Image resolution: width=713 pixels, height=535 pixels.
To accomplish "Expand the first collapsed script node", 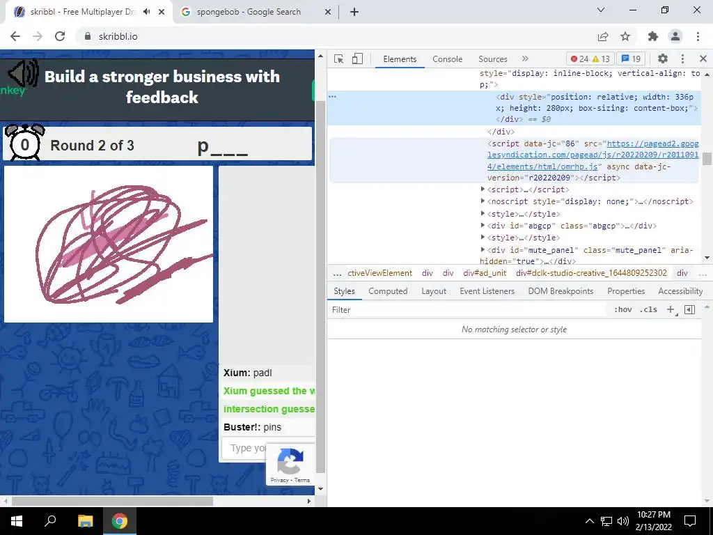I will point(483,189).
